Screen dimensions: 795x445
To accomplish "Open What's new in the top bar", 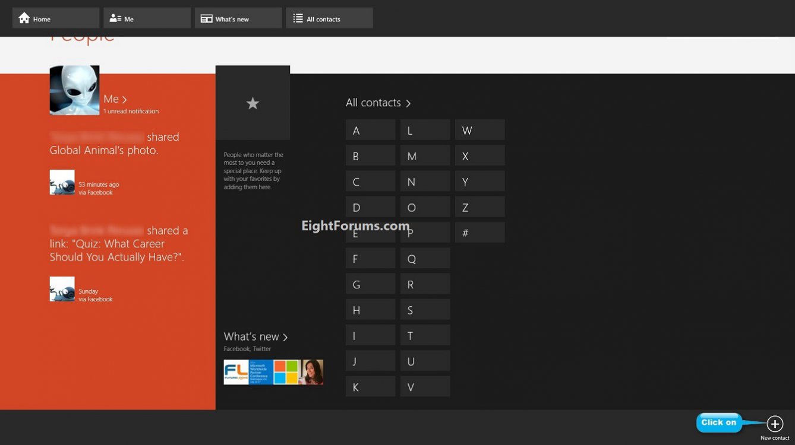I will pyautogui.click(x=238, y=18).
